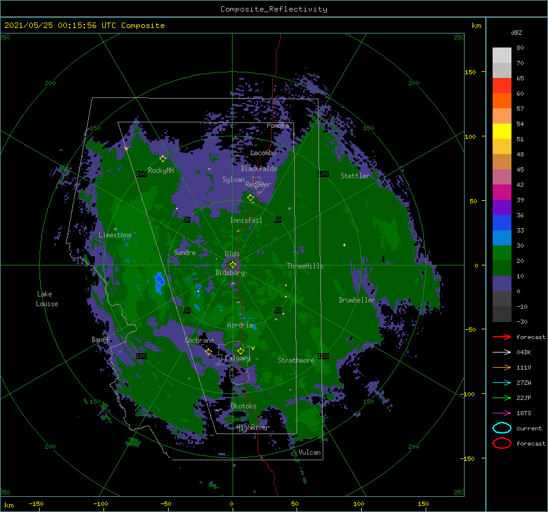This screenshot has height=512, width=548.
Task: Click the 04DK legend label text
Action: [x=524, y=352]
